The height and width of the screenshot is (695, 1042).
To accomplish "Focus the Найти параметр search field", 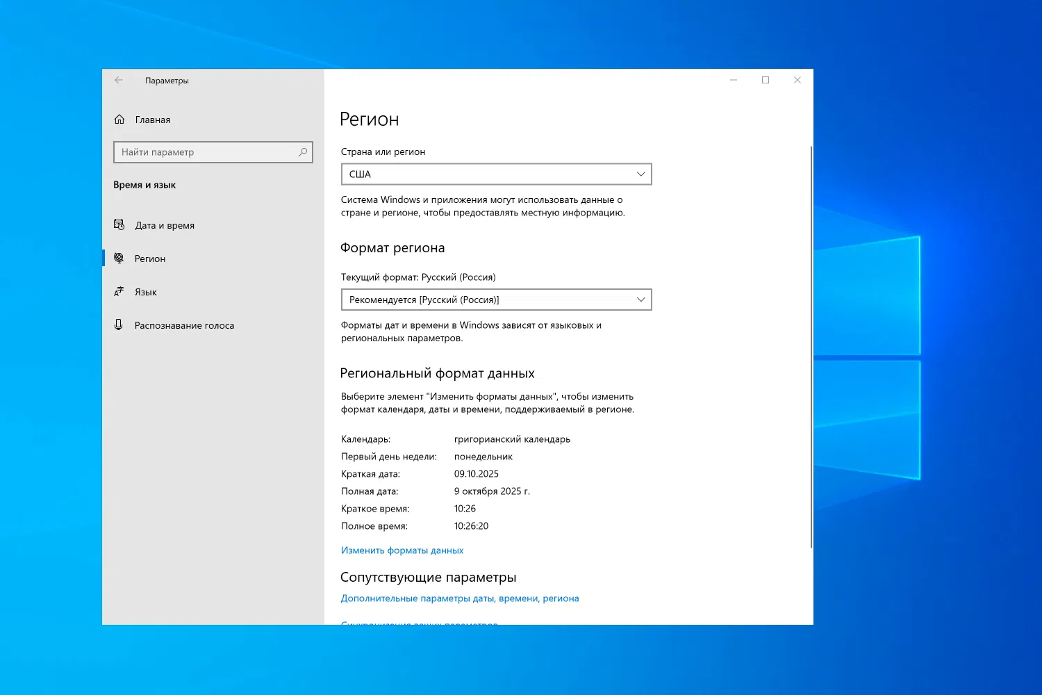I will pos(213,152).
